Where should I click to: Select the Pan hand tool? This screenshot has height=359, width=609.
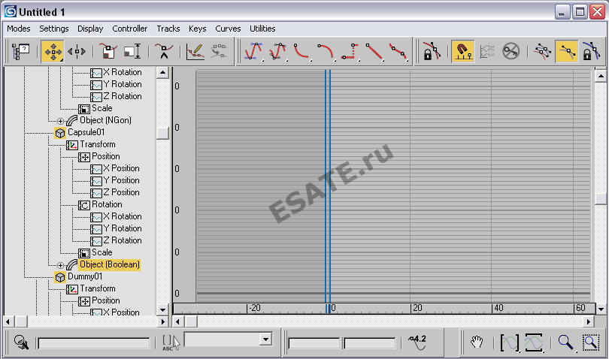point(477,342)
